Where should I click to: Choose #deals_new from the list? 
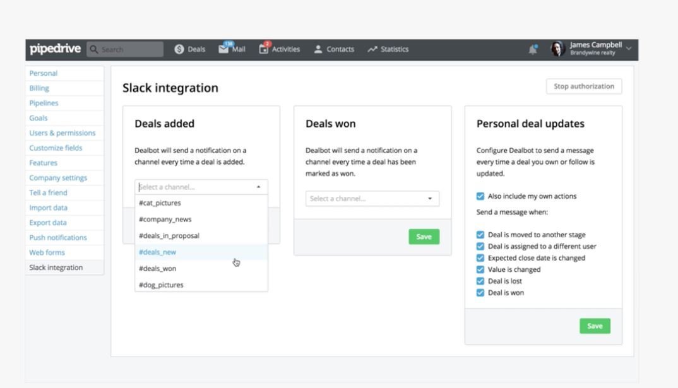(201, 252)
